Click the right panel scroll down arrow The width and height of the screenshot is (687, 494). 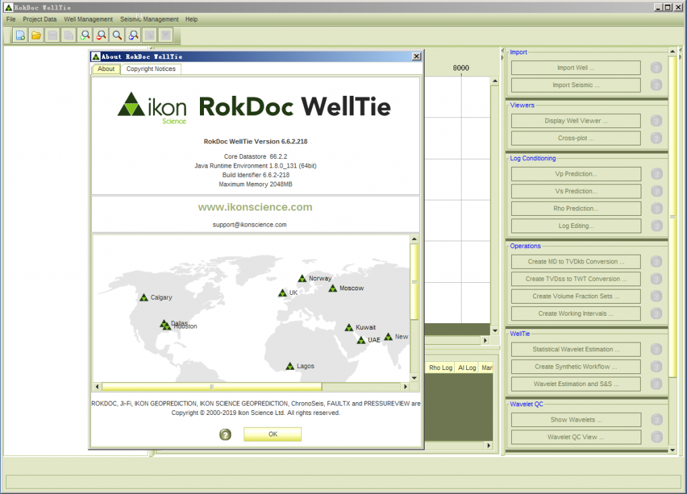[x=672, y=450]
